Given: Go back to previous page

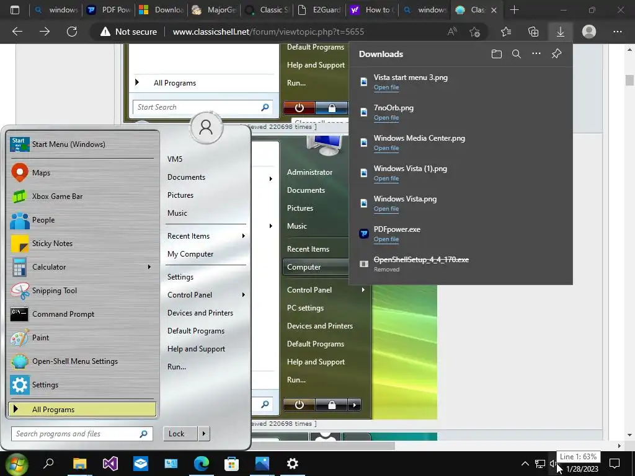Looking at the screenshot, I should click(x=17, y=32).
